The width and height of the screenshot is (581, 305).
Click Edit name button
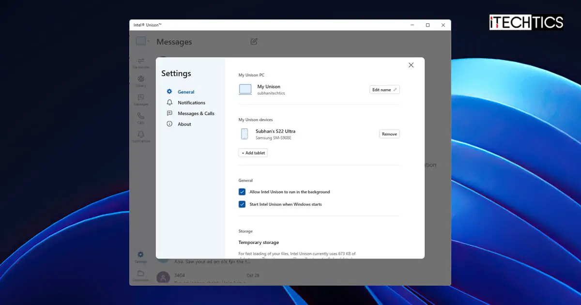click(x=384, y=90)
